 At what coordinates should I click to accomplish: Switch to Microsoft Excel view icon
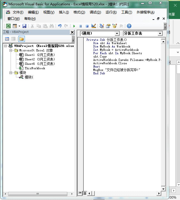coord(8,26)
